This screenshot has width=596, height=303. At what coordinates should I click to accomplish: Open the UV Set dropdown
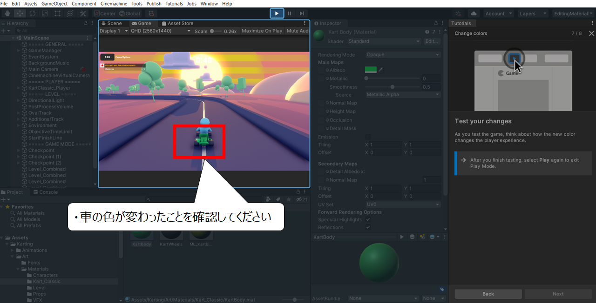click(x=403, y=204)
